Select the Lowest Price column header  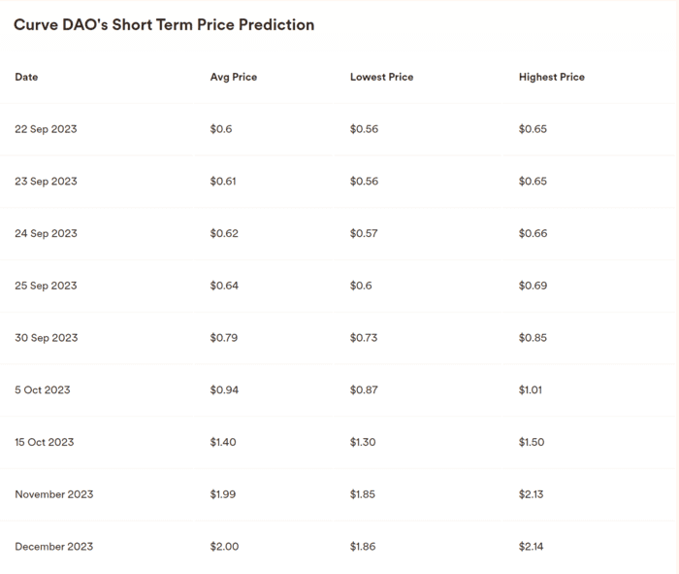tap(381, 77)
